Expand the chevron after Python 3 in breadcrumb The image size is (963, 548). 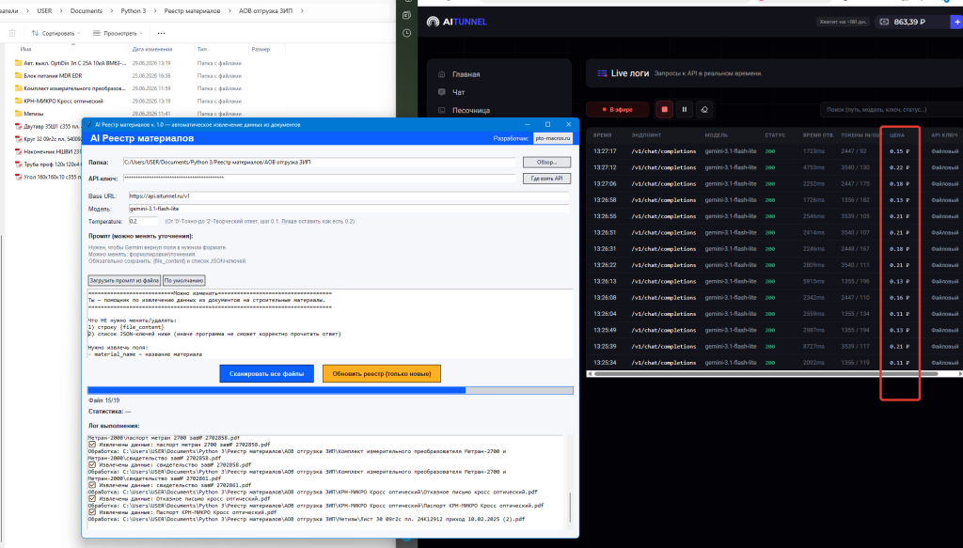tap(155, 10)
